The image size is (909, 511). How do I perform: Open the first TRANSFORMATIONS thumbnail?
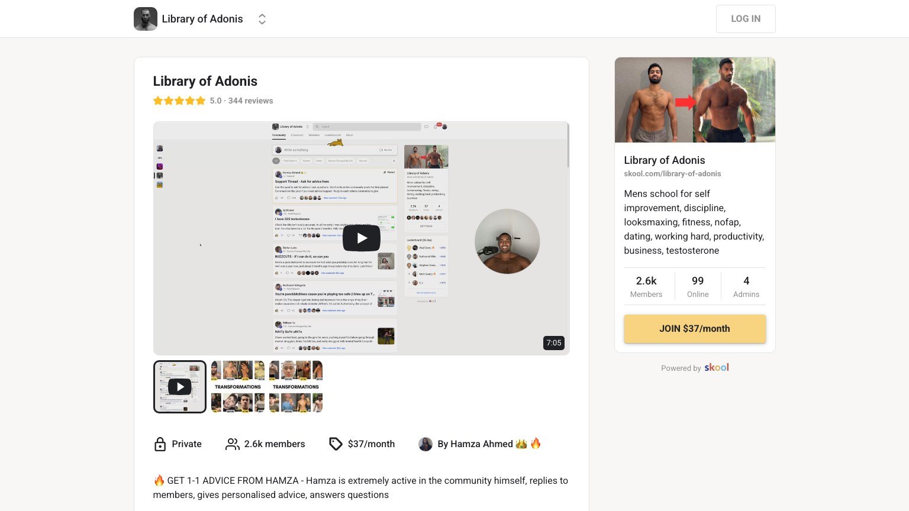coord(238,387)
